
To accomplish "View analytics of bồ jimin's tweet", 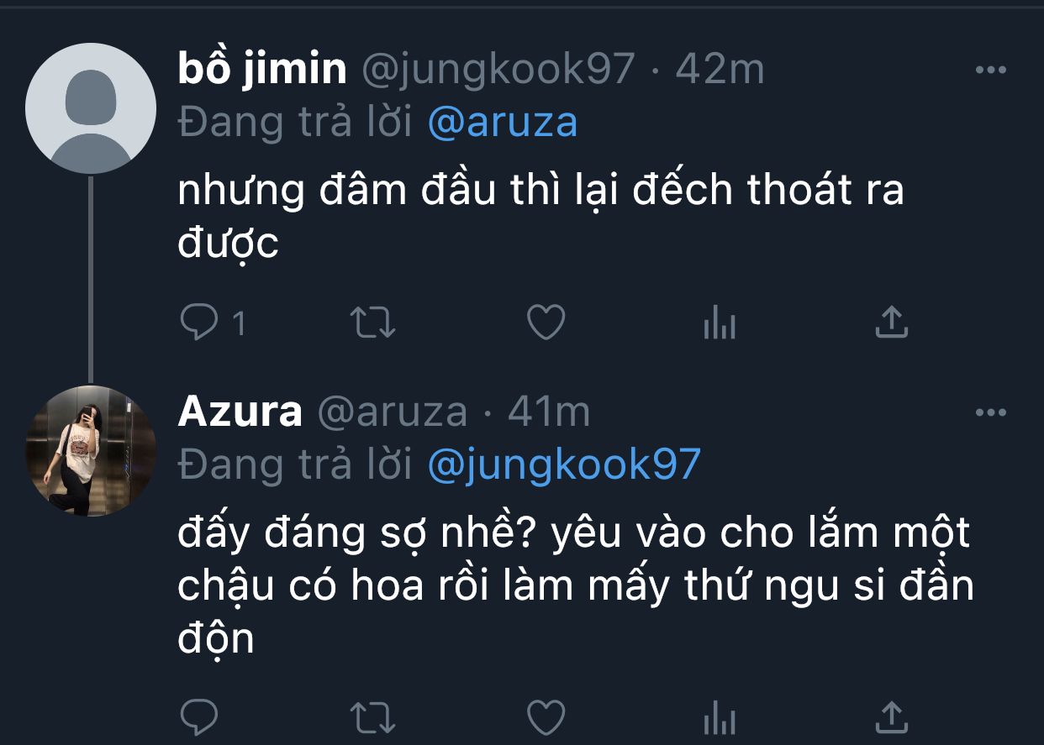I will (720, 323).
